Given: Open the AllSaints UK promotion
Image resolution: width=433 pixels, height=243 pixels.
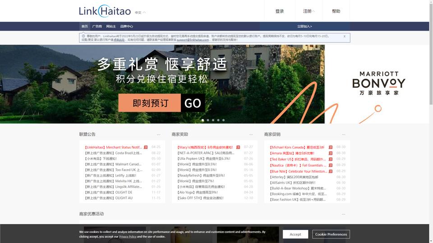Looking at the screenshot, I should pyautogui.click(x=292, y=183).
